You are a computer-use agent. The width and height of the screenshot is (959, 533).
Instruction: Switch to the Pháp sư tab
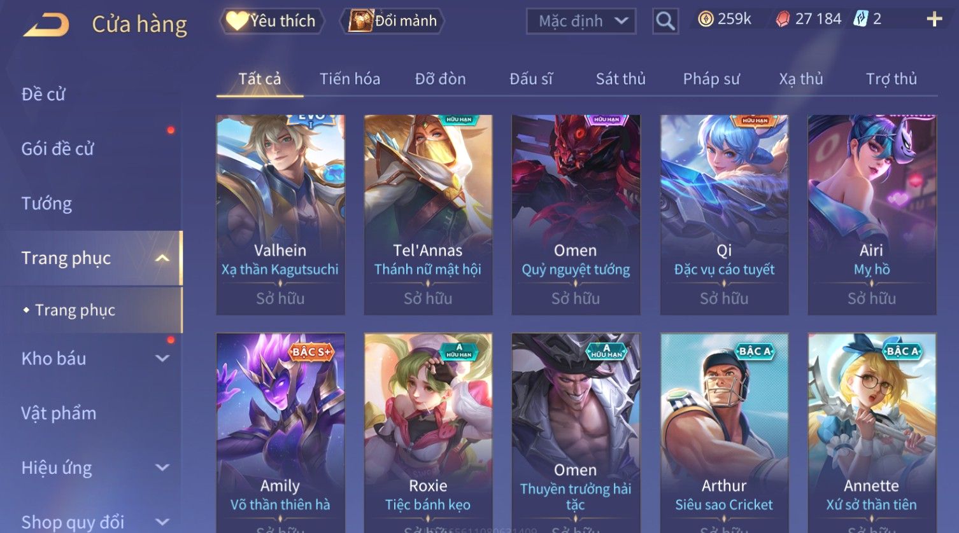click(x=711, y=79)
